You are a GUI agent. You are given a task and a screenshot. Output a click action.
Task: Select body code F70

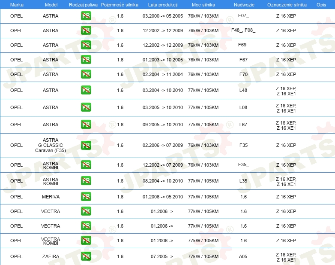(x=243, y=74)
